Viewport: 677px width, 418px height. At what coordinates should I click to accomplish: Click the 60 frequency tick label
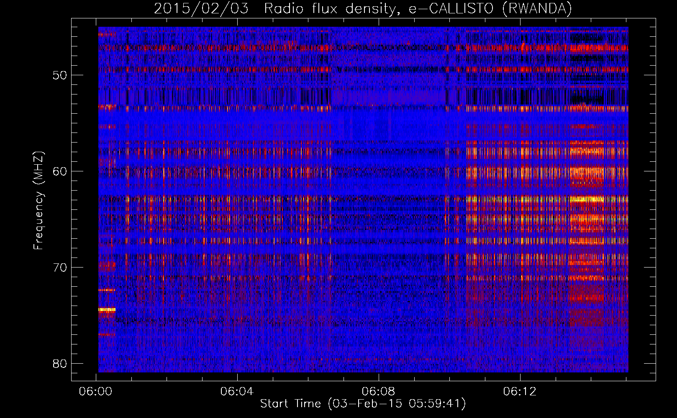pyautogui.click(x=60, y=171)
